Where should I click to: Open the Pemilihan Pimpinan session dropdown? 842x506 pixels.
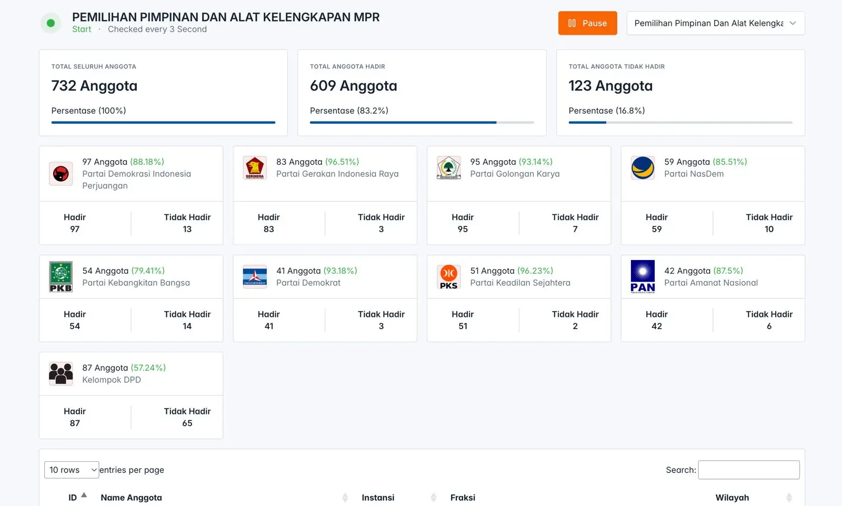pos(715,23)
